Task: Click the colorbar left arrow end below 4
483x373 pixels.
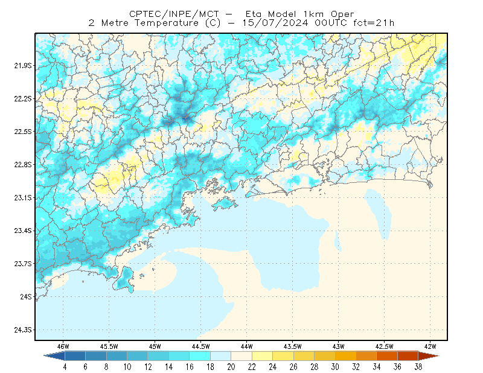Action: 55,355
